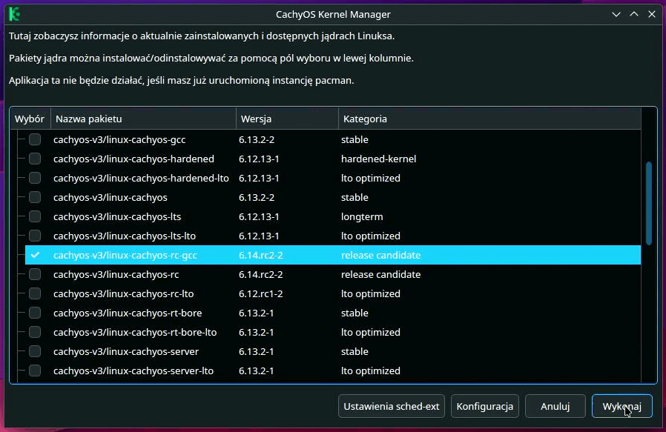Viewport: 666px width, 432px height.
Task: Click highlighted name cachyos-v3/linux-cachyos-rc-gcc
Action: (x=125, y=256)
